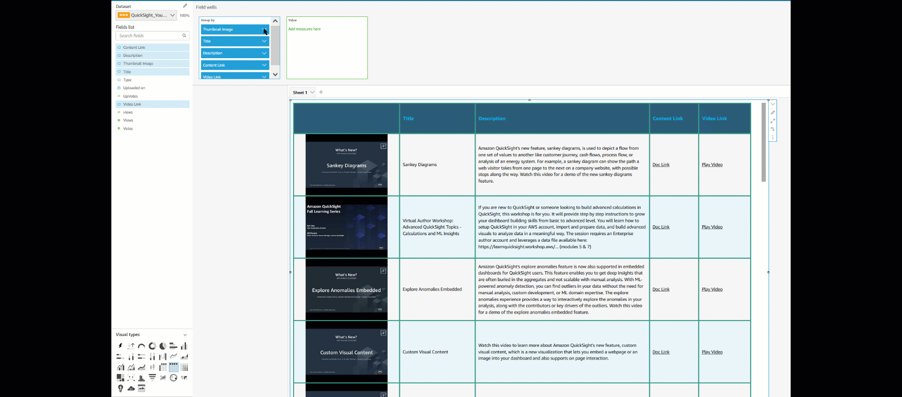
Task: Open Title field well dropdown
Action: 264,41
